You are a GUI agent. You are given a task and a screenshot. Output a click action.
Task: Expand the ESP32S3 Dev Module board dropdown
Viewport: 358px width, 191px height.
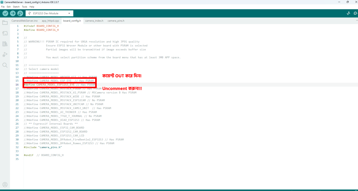tap(49, 13)
